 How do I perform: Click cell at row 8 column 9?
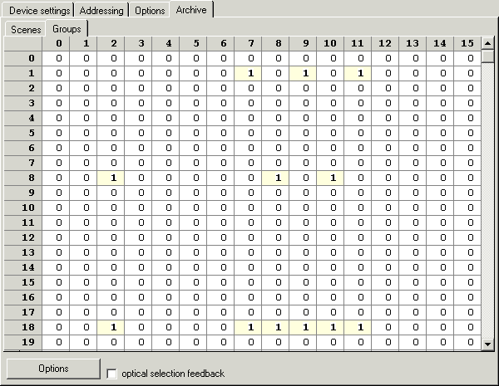point(303,178)
